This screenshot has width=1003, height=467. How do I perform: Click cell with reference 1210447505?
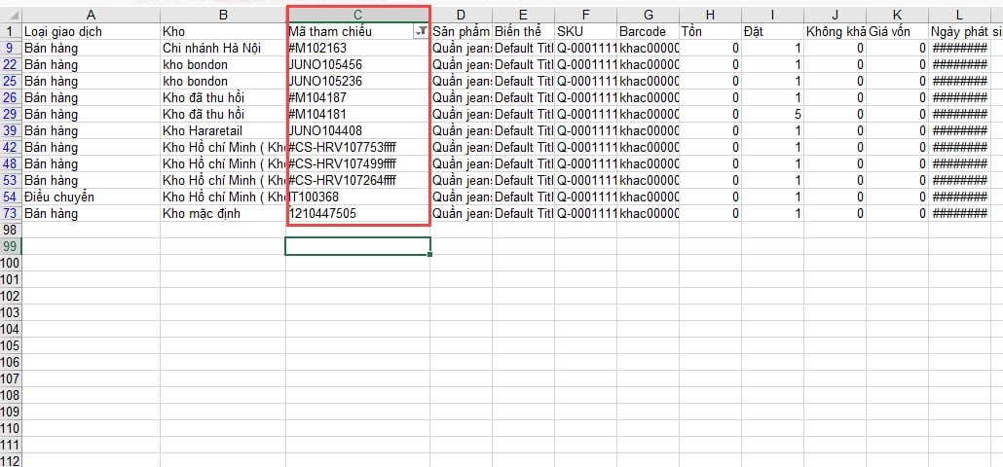[x=357, y=213]
